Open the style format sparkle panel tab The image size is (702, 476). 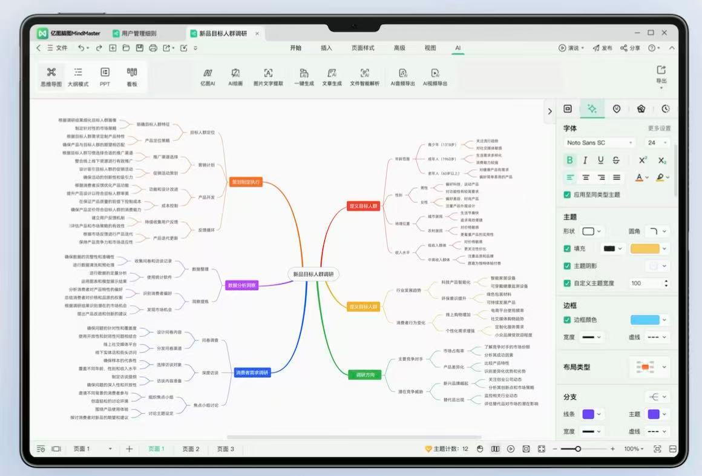[x=592, y=108]
